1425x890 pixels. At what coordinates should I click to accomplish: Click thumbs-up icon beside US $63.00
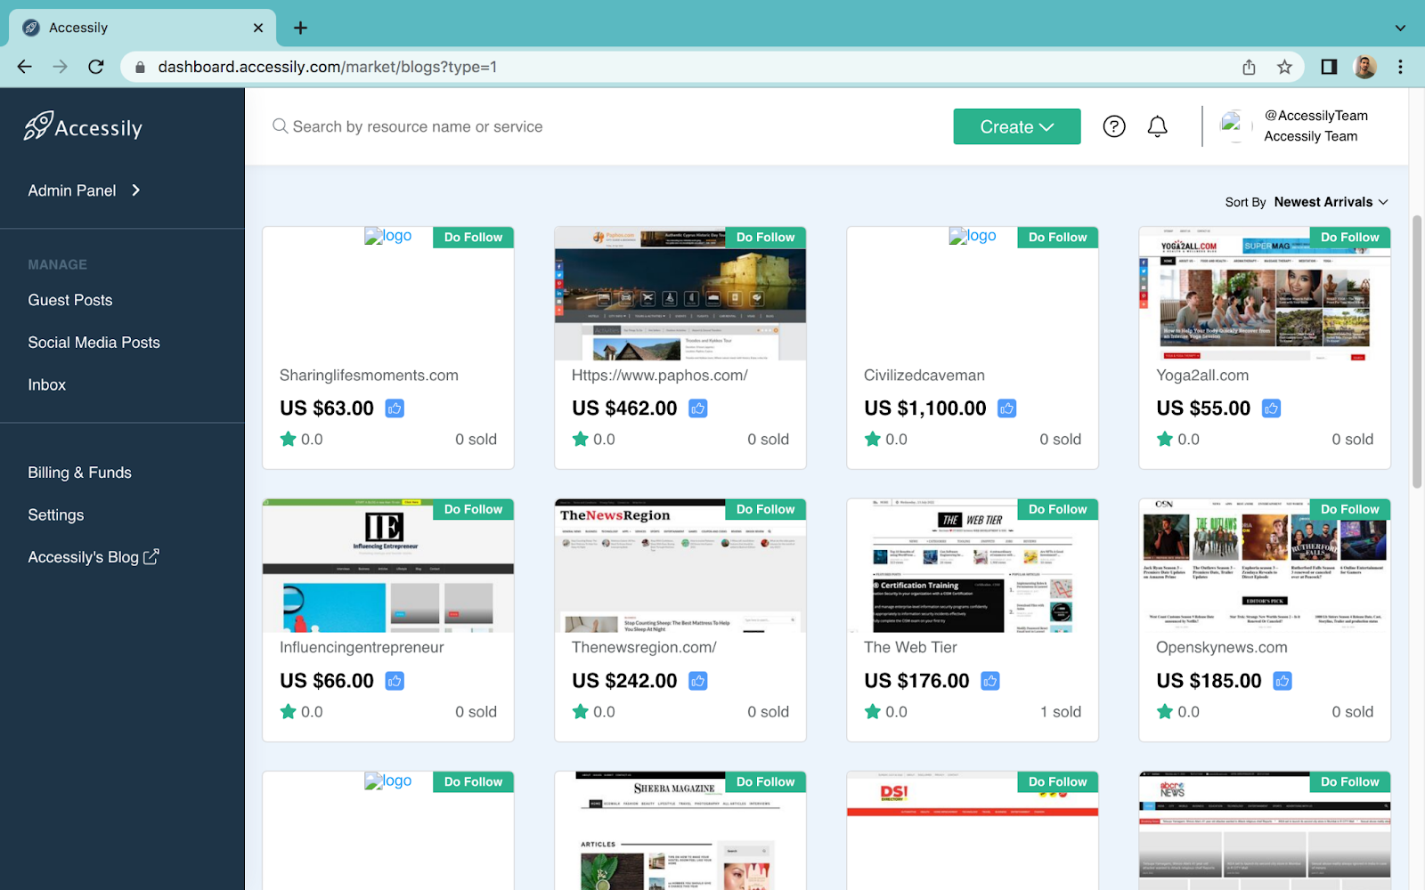[395, 409]
